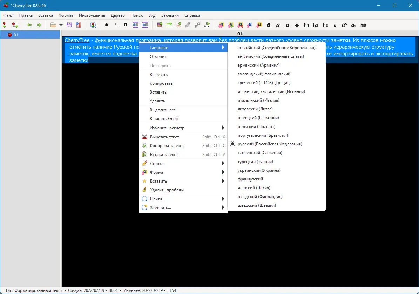
Task: Open recent documents dropdown arrow in toolbar
Action: [x=61, y=25]
